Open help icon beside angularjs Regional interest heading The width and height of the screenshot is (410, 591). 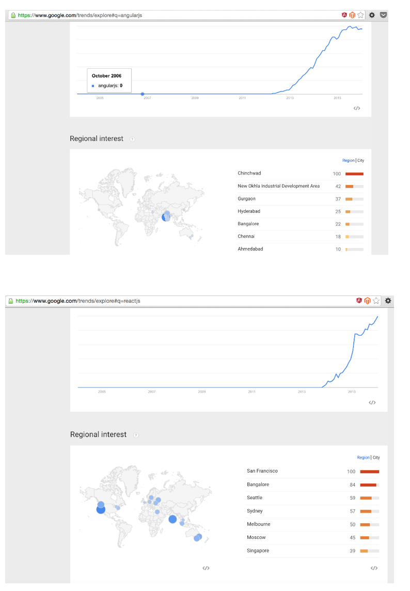(x=132, y=139)
